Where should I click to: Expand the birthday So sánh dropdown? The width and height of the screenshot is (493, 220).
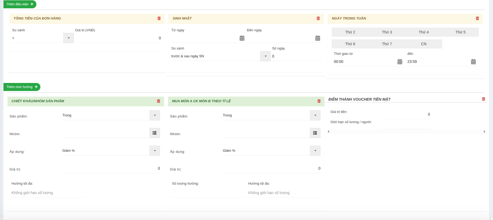(x=265, y=56)
